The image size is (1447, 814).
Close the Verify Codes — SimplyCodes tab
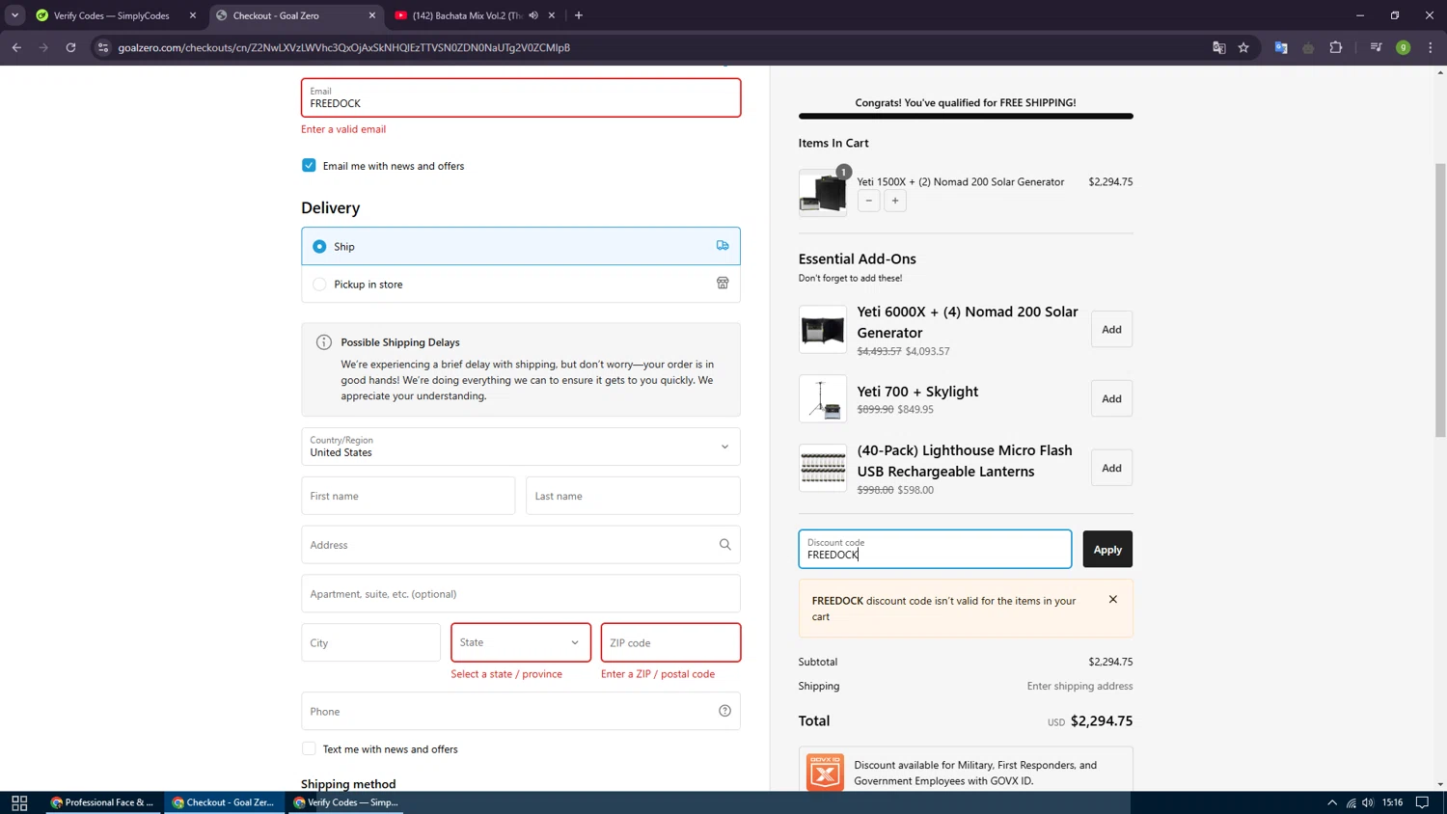[x=193, y=15]
